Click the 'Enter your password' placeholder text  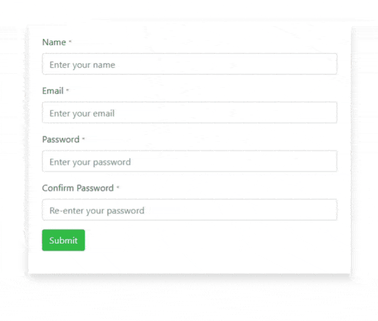click(x=90, y=162)
